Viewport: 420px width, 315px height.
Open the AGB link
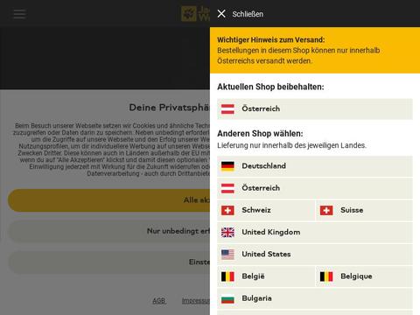pos(159,301)
